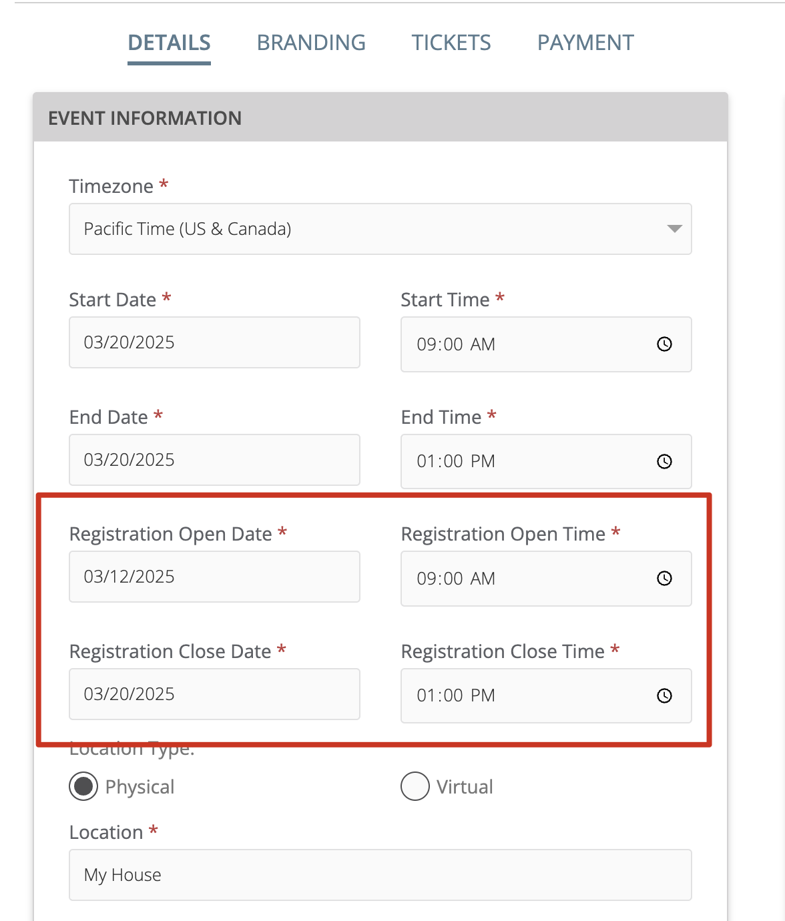Switch to the Tickets tab
The width and height of the screenshot is (785, 921).
pos(451,43)
